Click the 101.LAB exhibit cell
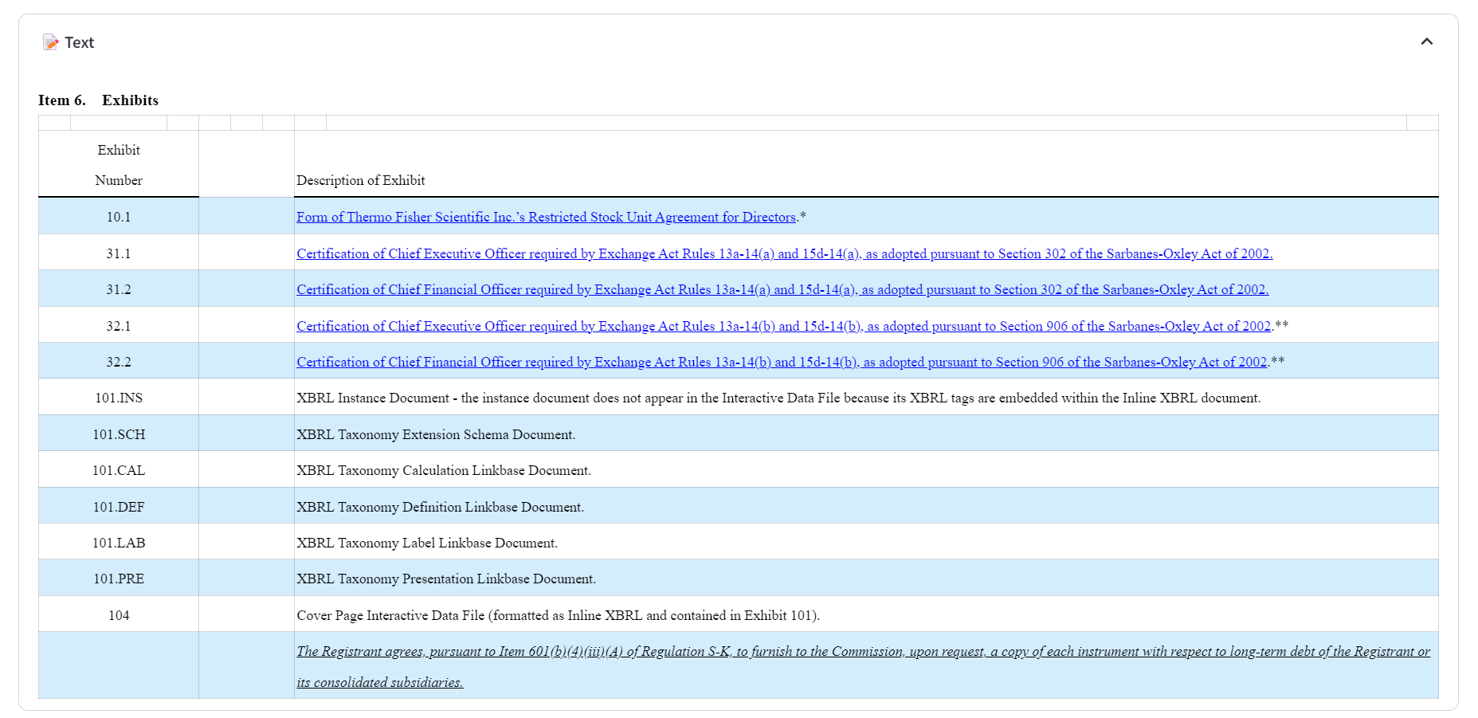 tap(119, 542)
